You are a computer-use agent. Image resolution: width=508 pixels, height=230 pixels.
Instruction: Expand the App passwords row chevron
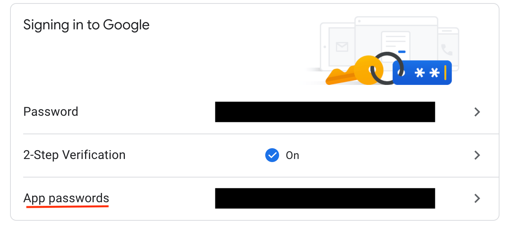click(477, 198)
